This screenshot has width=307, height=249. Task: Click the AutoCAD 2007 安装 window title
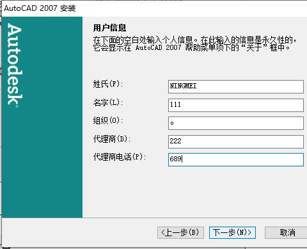40,8
